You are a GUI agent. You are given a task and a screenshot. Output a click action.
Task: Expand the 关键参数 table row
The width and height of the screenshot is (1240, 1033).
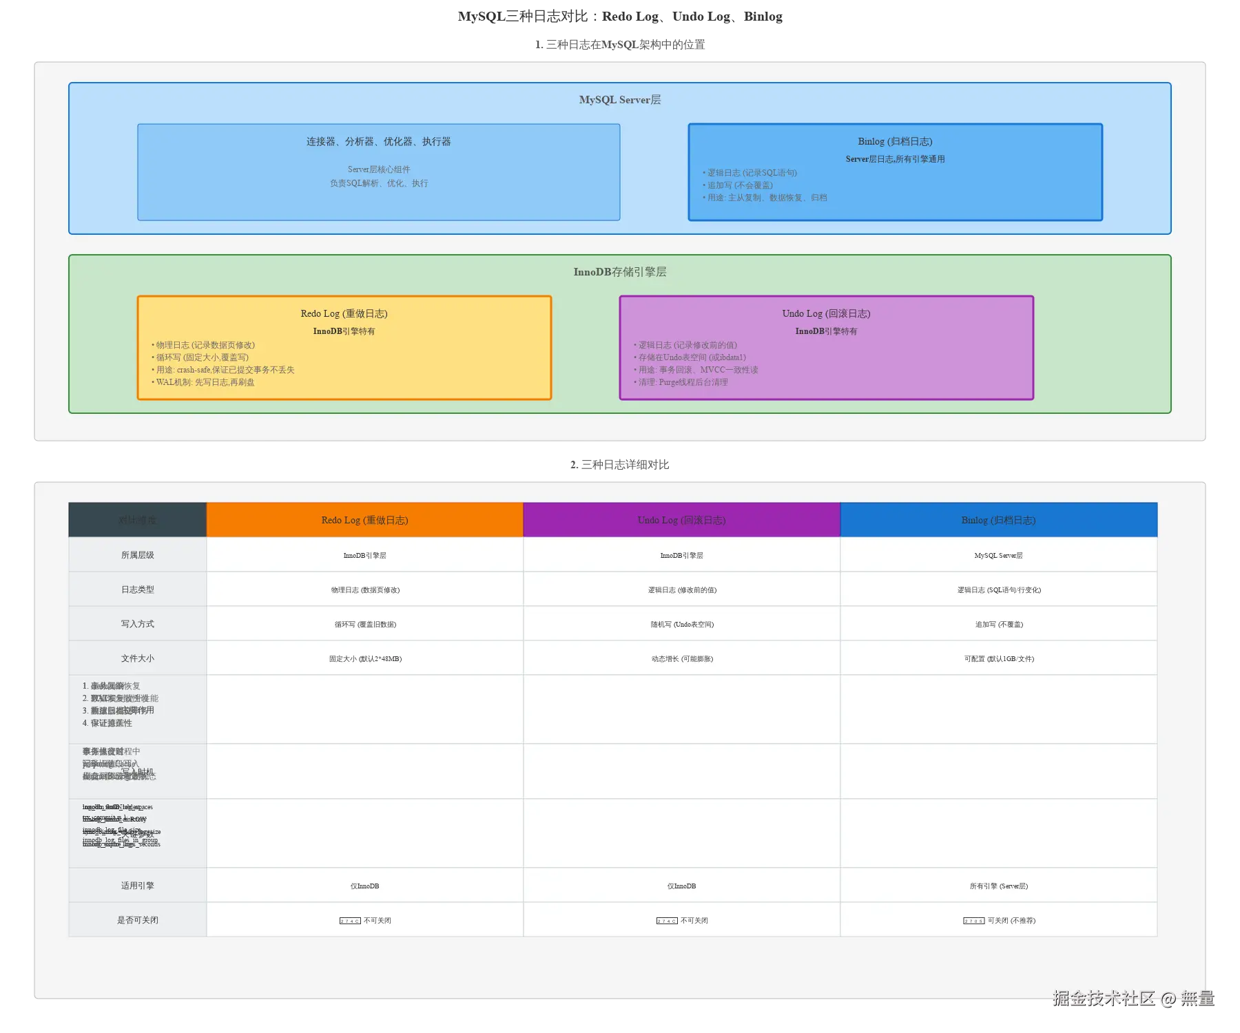136,833
